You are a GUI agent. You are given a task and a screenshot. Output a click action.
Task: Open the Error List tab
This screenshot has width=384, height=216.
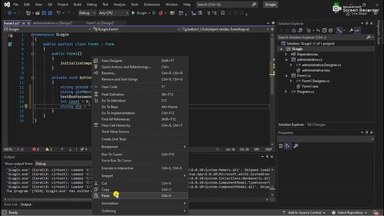pos(11,205)
